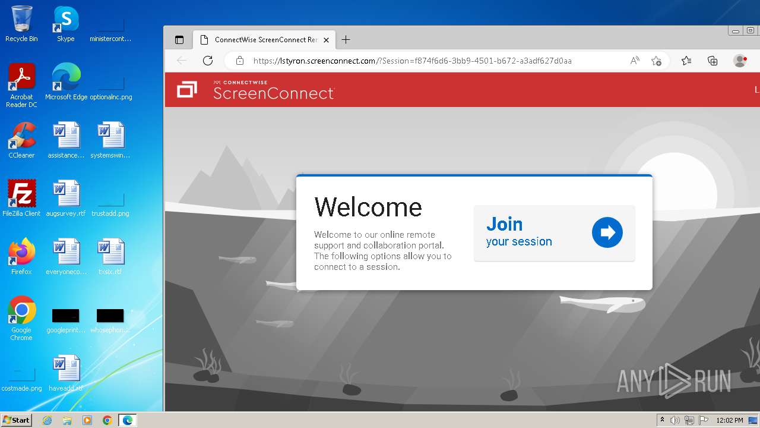Viewport: 760px width, 428px height.
Task: Reload the page with the refresh icon
Action: point(208,61)
